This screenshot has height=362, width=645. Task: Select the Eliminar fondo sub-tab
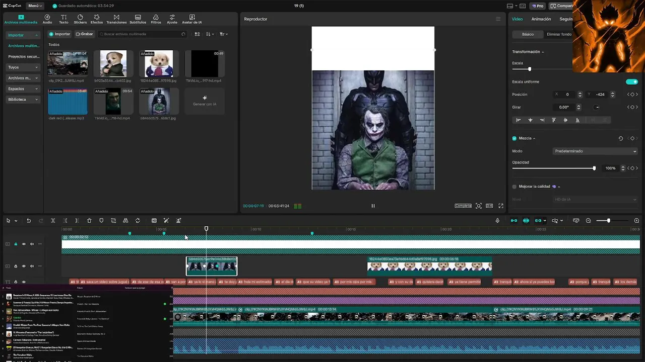click(x=559, y=34)
